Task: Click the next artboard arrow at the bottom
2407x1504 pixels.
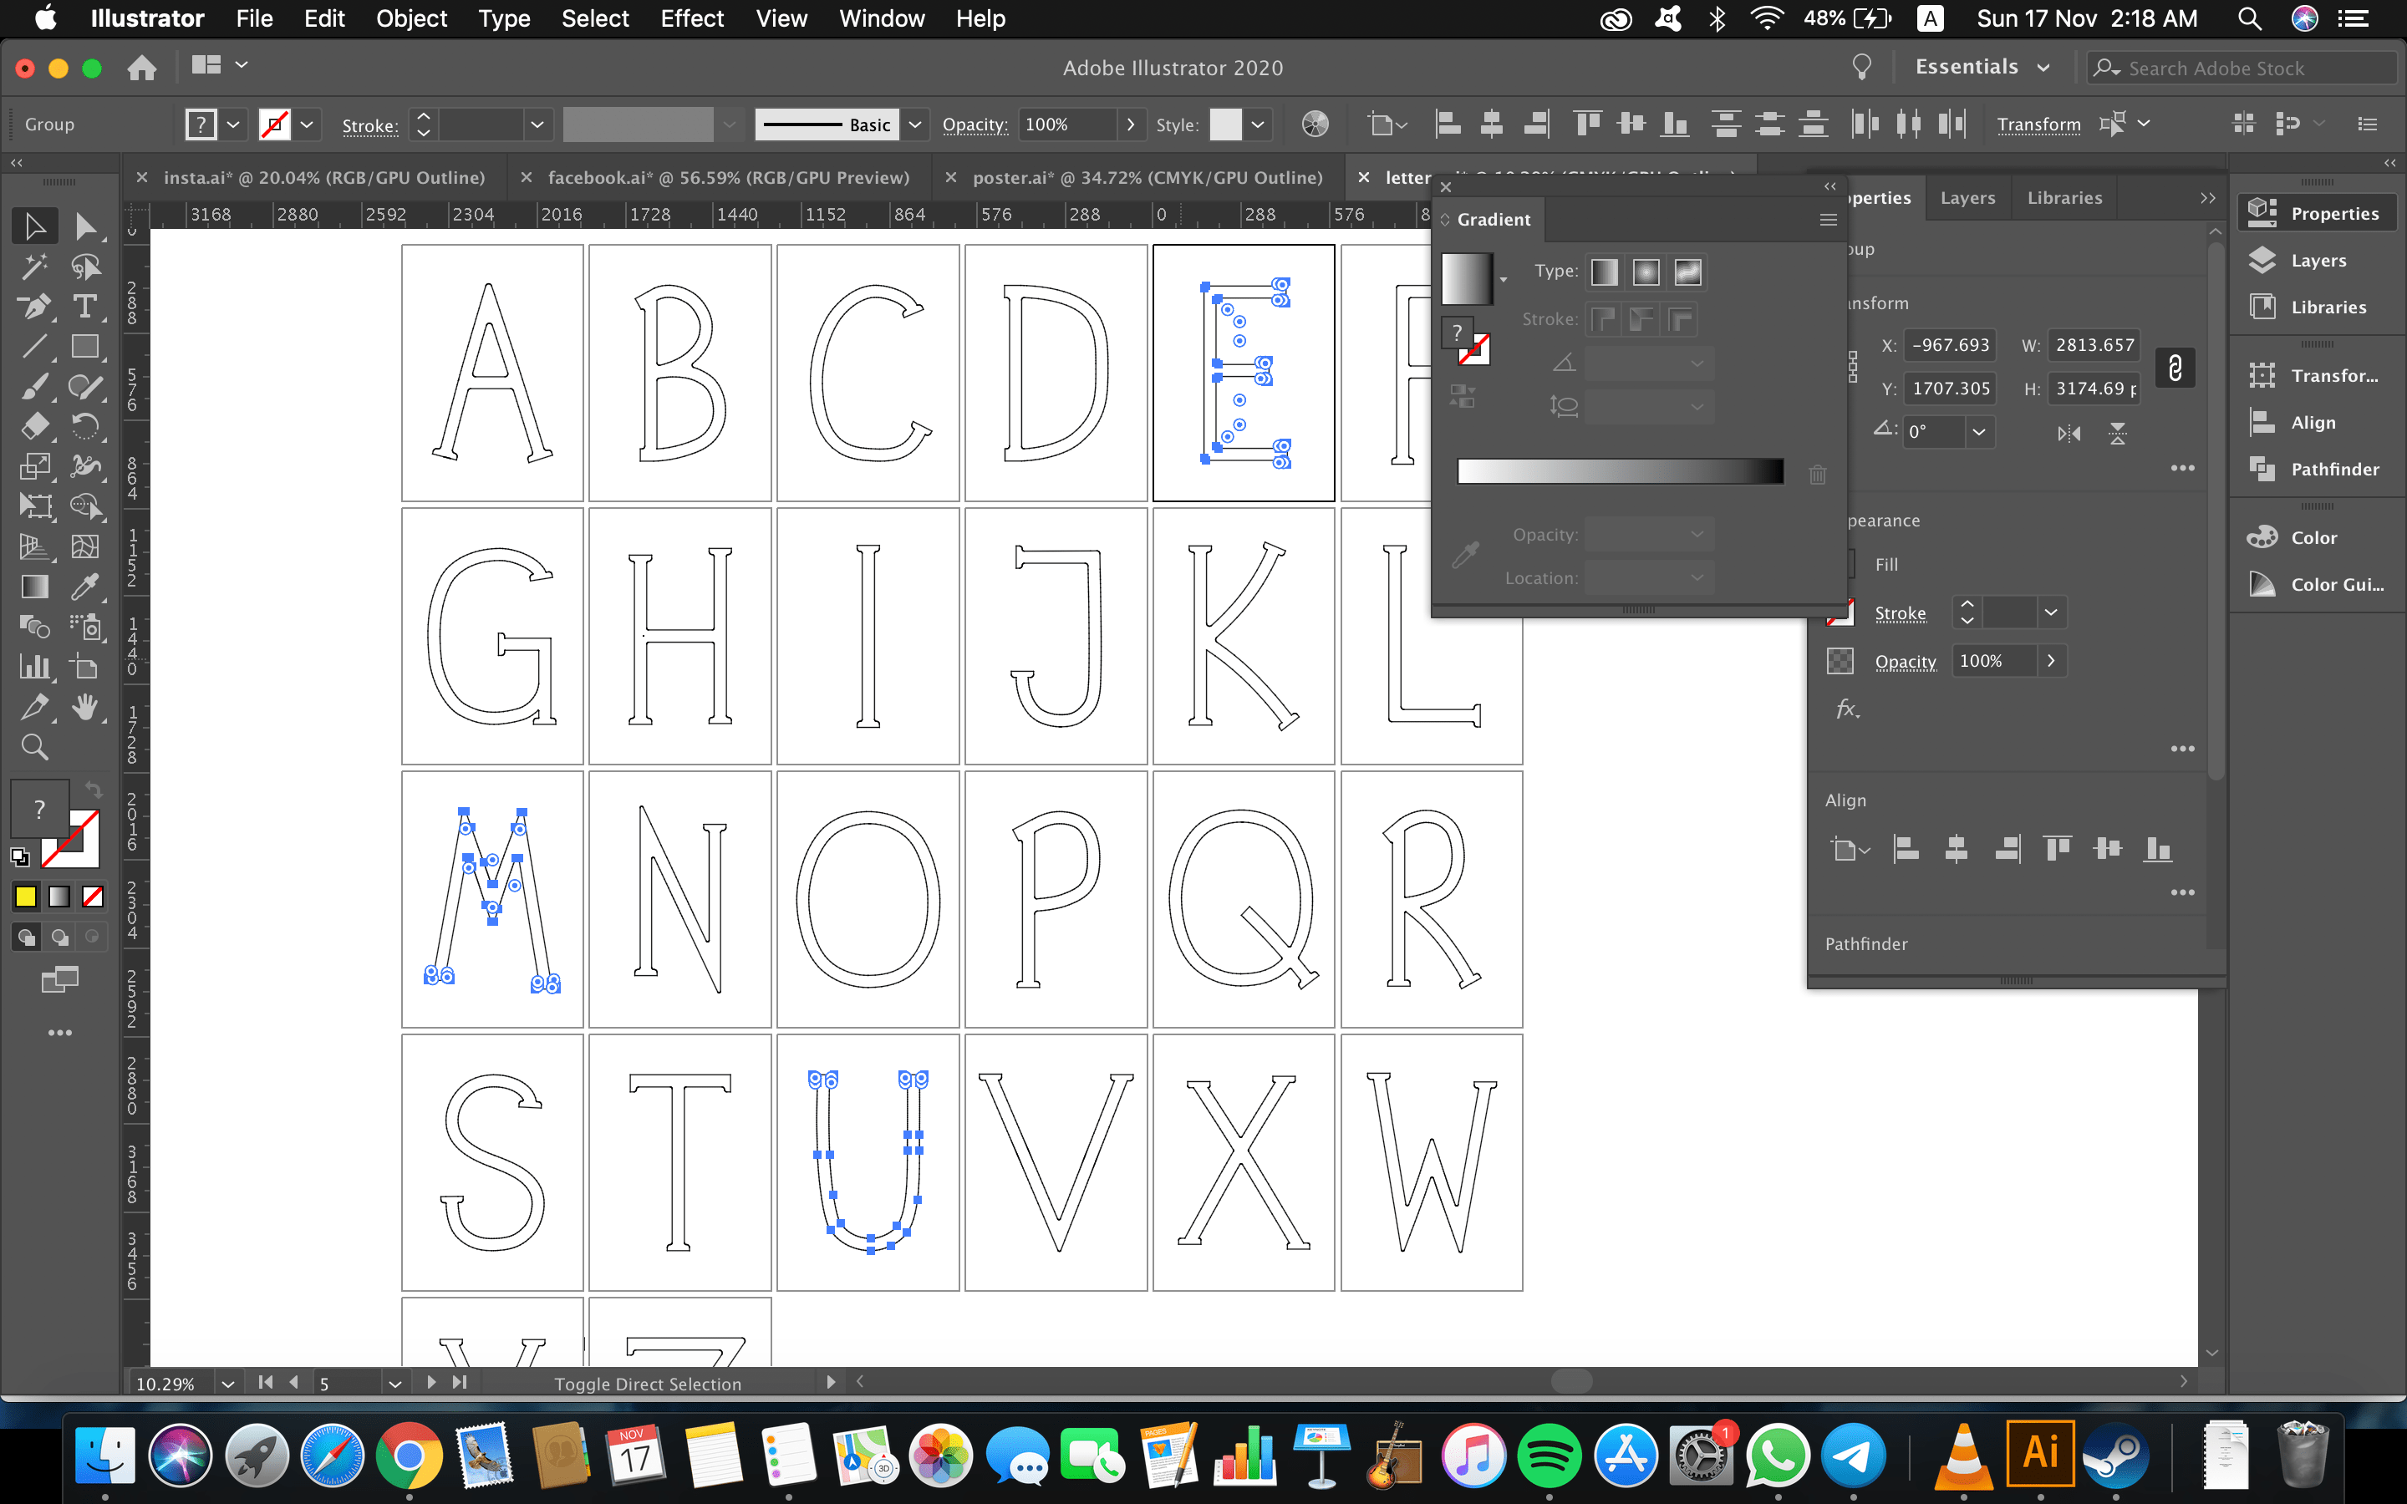Action: pyautogui.click(x=431, y=1382)
